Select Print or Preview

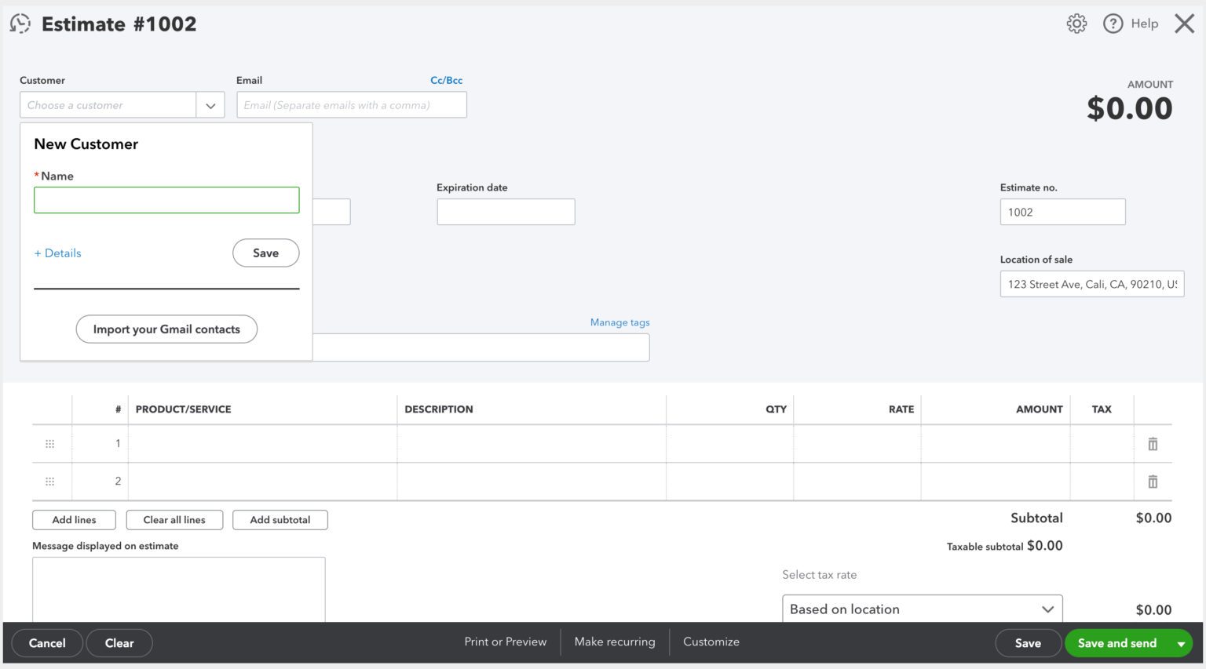point(505,642)
